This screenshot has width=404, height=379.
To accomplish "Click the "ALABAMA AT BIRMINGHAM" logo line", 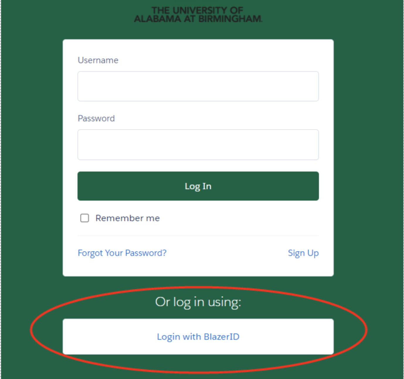I will pyautogui.click(x=198, y=19).
